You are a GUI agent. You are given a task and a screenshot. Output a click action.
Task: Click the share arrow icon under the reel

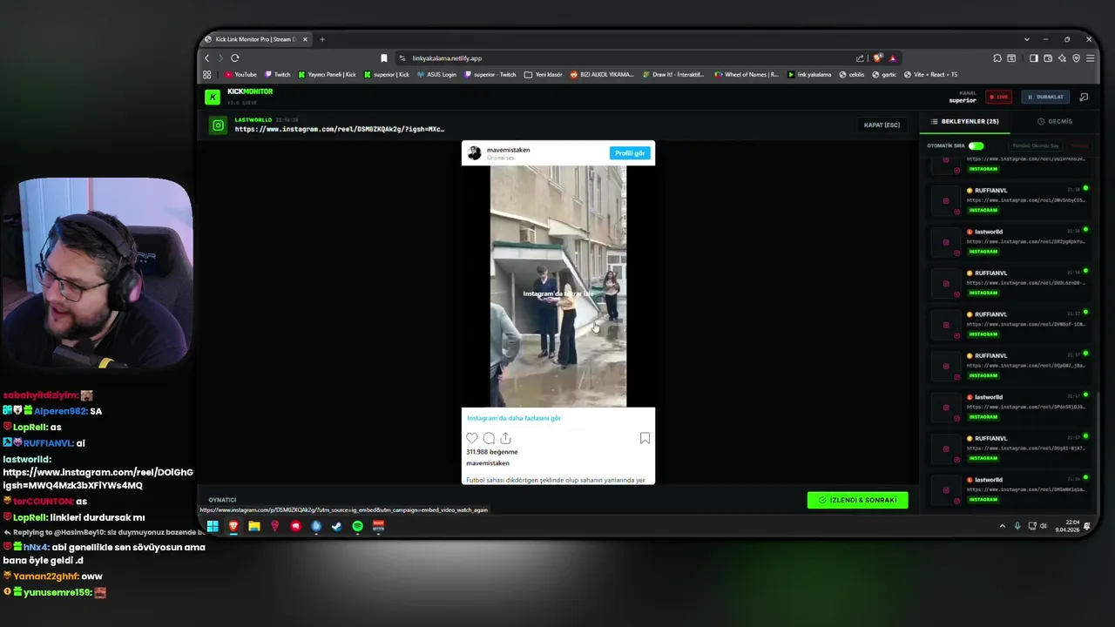tap(505, 438)
